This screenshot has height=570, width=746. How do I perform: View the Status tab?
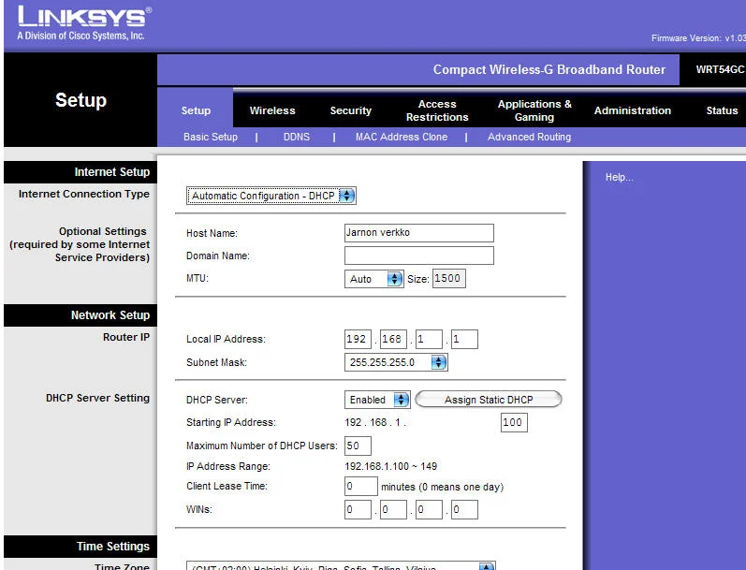[722, 110]
